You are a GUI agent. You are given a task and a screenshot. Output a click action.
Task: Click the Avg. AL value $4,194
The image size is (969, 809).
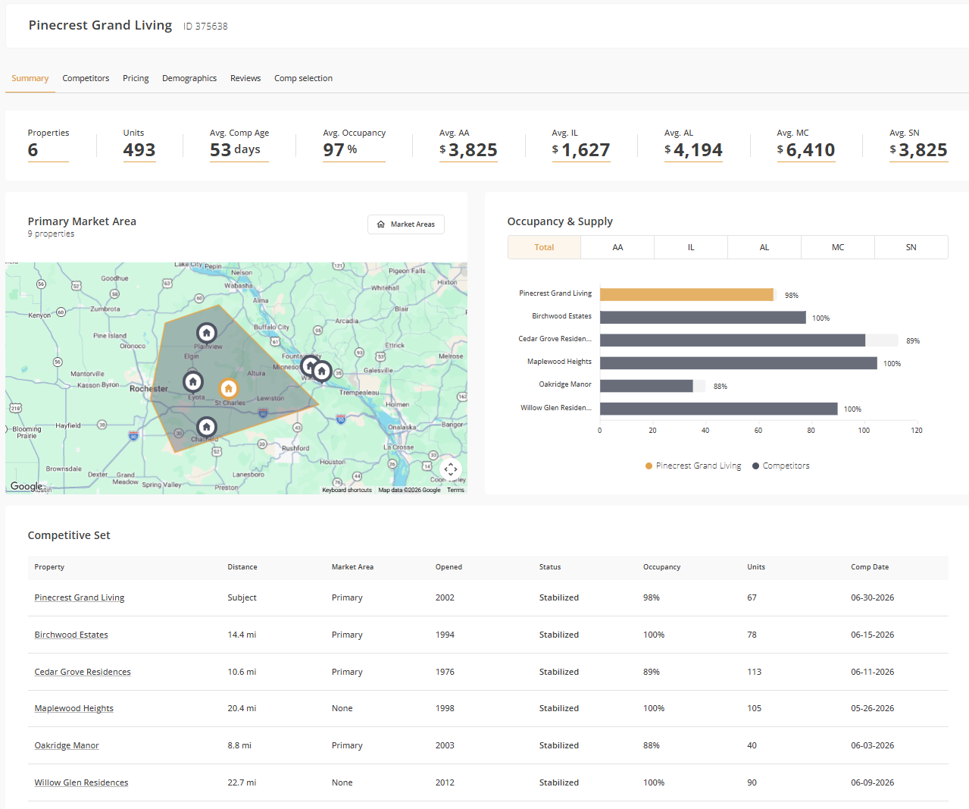pos(693,150)
